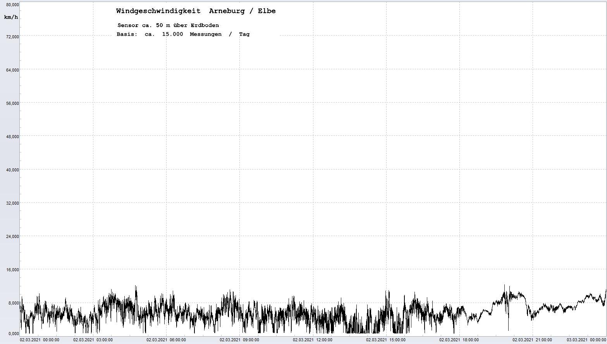Select the 02.03.2021 06:00:00 time label
The height and width of the screenshot is (344, 607).
(x=166, y=340)
